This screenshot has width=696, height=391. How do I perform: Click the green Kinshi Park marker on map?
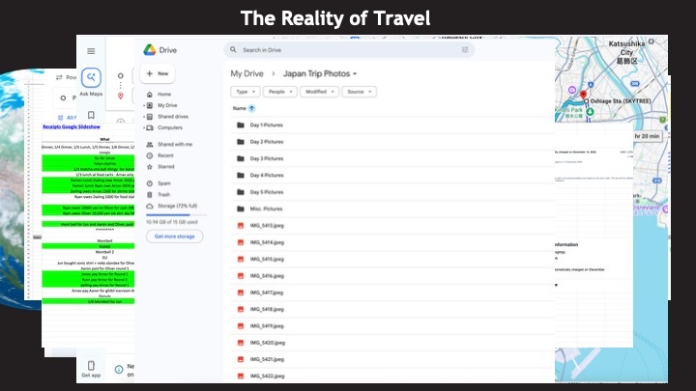(590, 112)
